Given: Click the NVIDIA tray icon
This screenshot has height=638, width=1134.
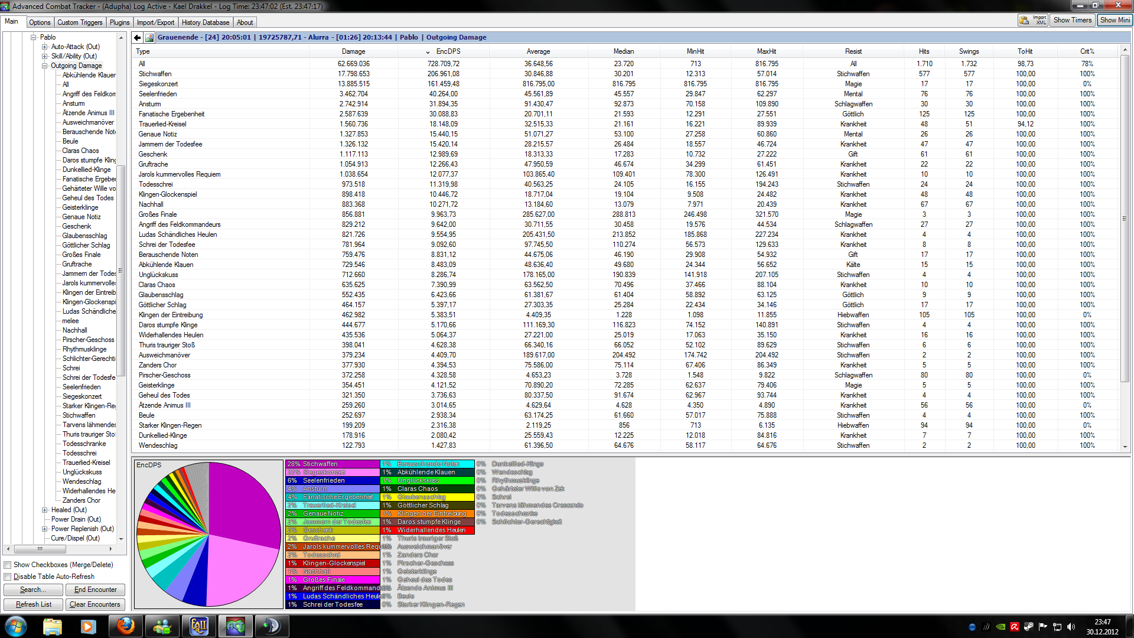Looking at the screenshot, I should pyautogui.click(x=1001, y=627).
